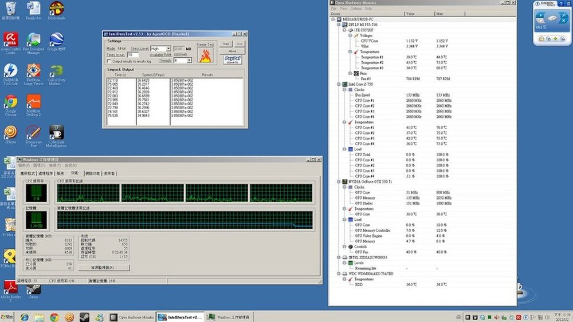Open the SPlayer desktop icon
The height and width of the screenshot is (322, 573).
[x=10, y=134]
